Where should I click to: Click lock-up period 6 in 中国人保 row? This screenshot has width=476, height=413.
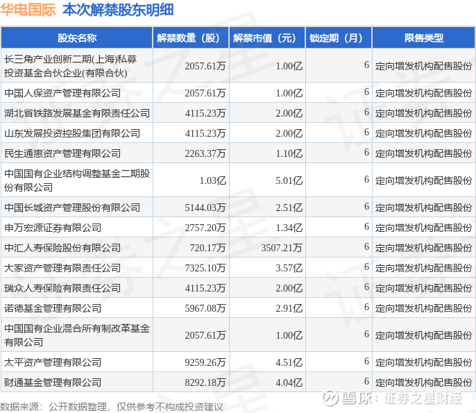(366, 92)
